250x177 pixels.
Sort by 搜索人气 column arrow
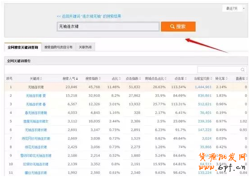77,78
